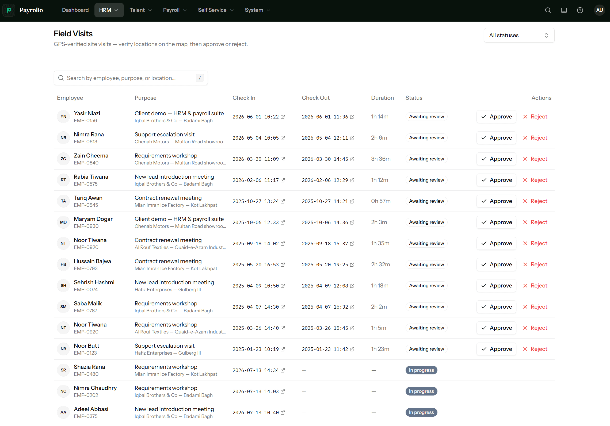610x426 pixels.
Task: Click the Payrolio logo icon
Action: (9, 10)
